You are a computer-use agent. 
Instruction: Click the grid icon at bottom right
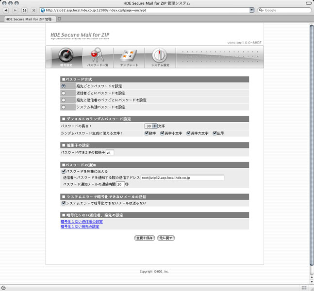point(304,288)
